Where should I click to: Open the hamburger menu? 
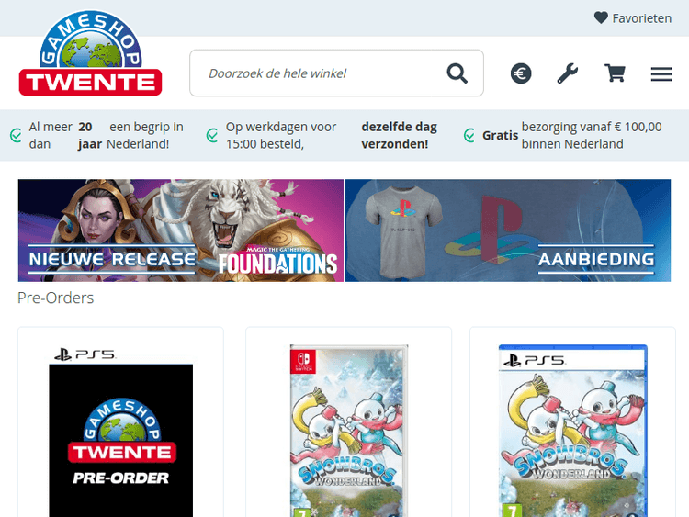tap(661, 73)
